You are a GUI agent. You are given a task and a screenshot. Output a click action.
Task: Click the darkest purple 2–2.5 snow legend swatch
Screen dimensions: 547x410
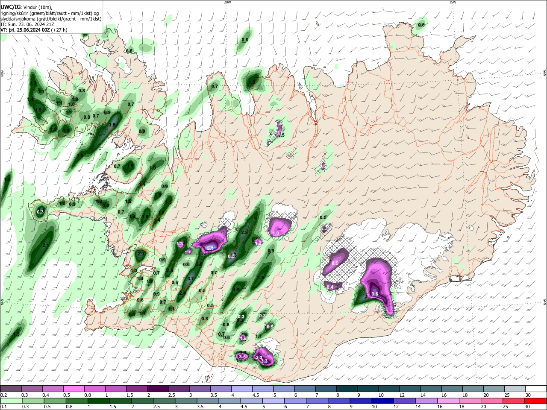(157, 389)
